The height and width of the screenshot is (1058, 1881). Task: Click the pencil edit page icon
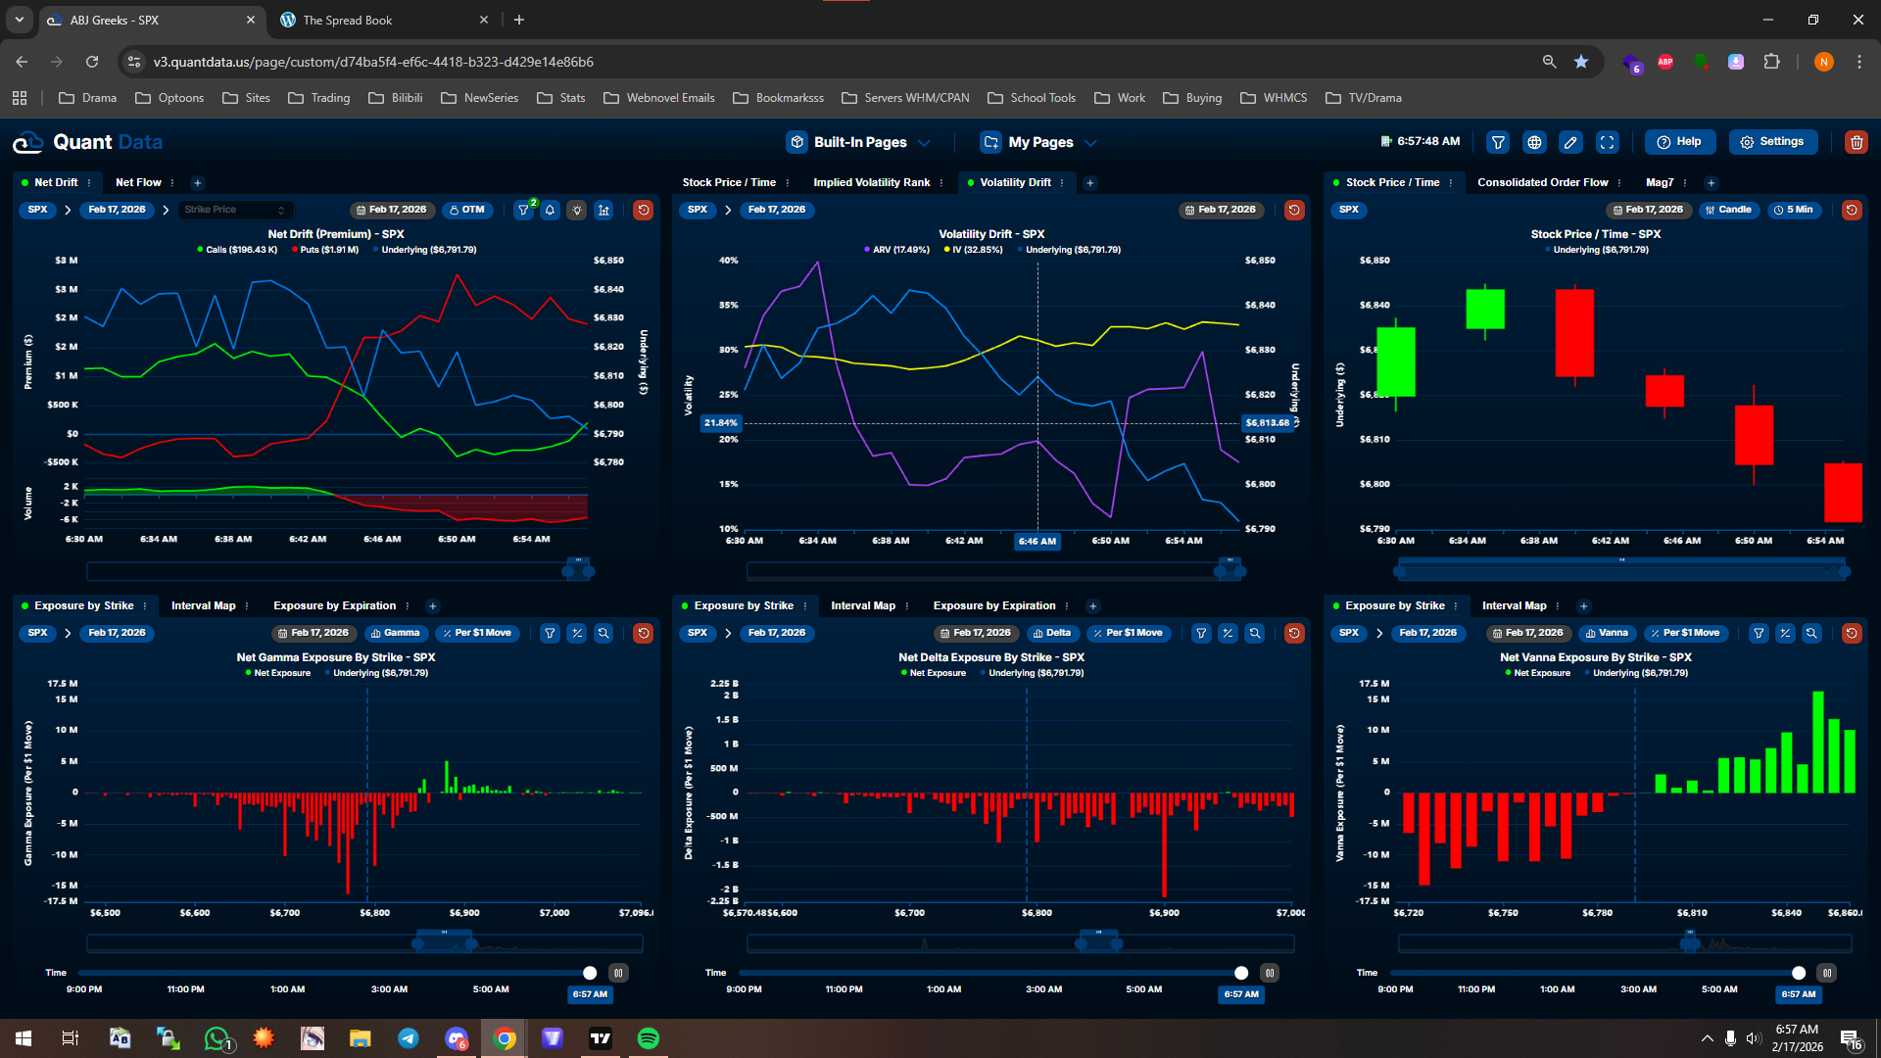click(x=1570, y=142)
